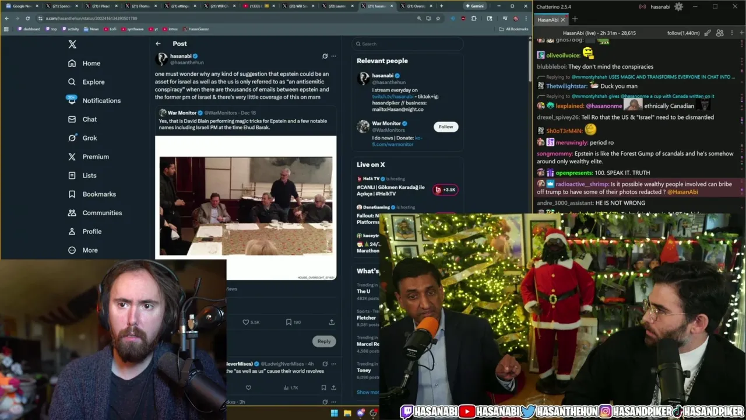
Task: Open Communities in X sidebar
Action: (94, 212)
